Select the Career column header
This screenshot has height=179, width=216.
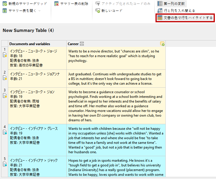coord(116,44)
